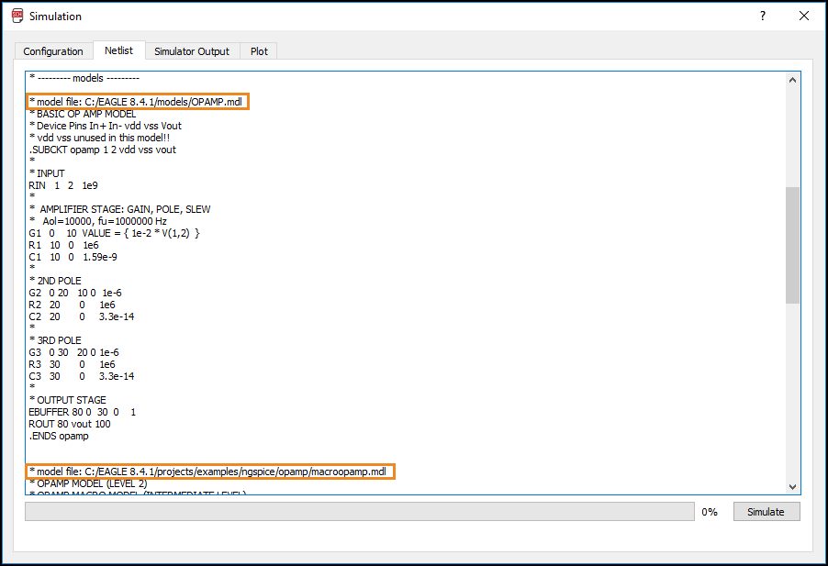Click the 'C2 20 0 3.3e-14' line
828x566 pixels.
82,316
